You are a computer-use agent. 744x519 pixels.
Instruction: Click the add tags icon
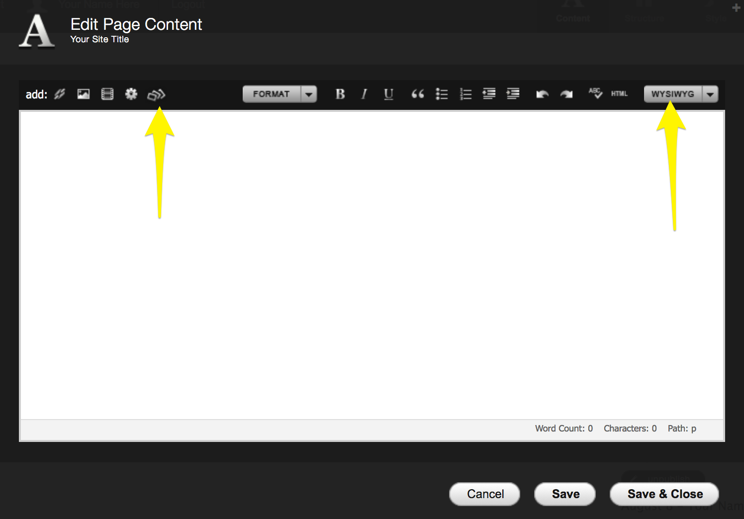[156, 94]
